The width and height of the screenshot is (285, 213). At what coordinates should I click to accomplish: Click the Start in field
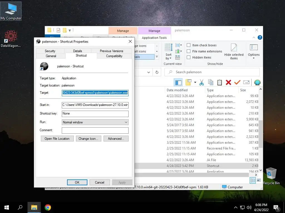(95, 105)
